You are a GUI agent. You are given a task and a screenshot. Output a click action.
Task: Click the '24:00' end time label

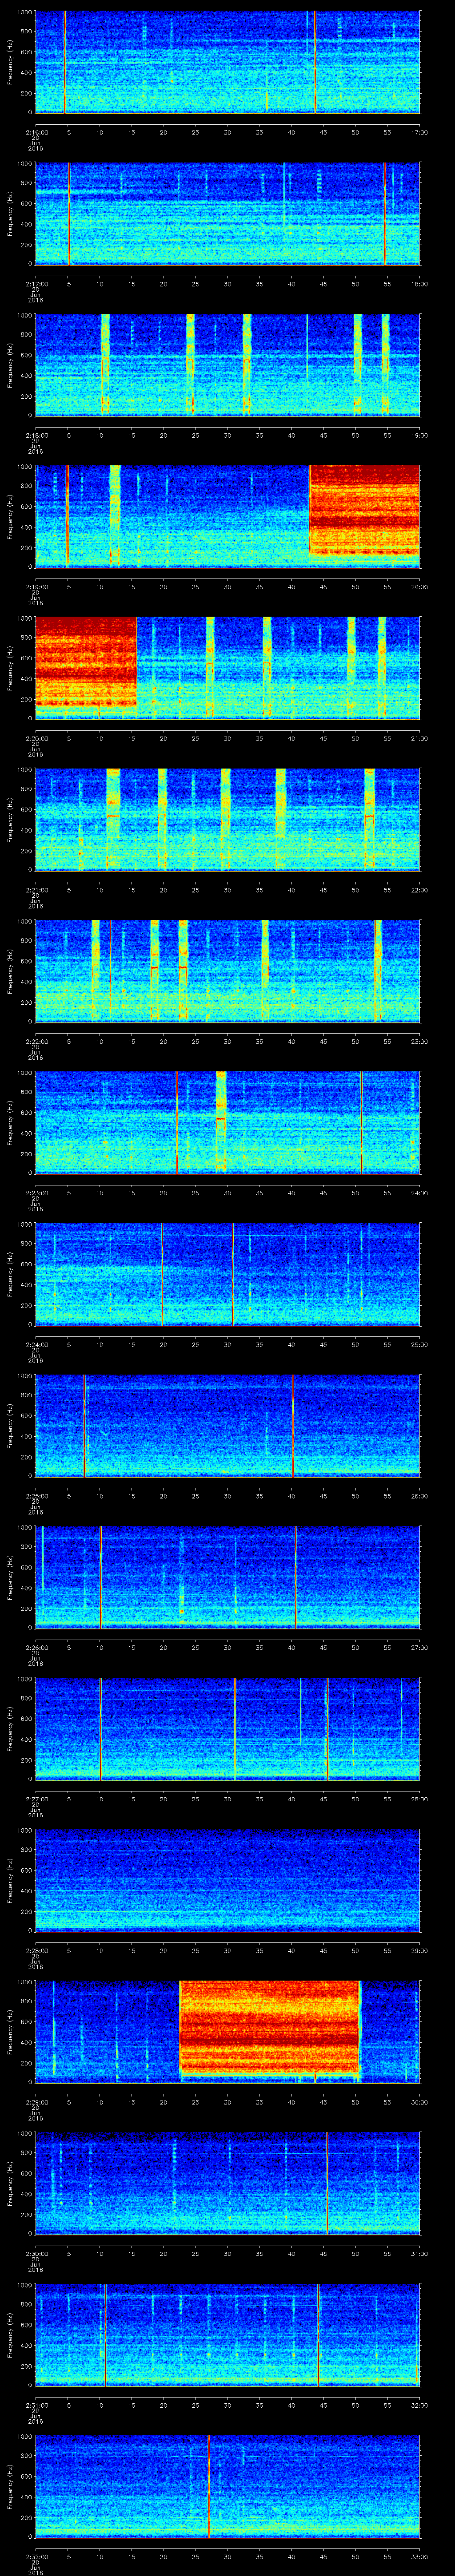click(x=419, y=1193)
